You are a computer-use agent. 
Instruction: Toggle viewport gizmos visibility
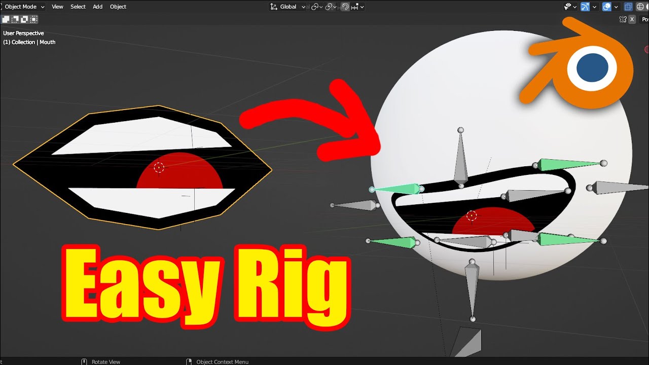(585, 7)
